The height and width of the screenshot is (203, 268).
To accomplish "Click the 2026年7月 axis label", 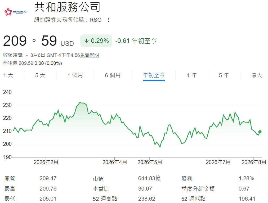I will pyautogui.click(x=218, y=162).
